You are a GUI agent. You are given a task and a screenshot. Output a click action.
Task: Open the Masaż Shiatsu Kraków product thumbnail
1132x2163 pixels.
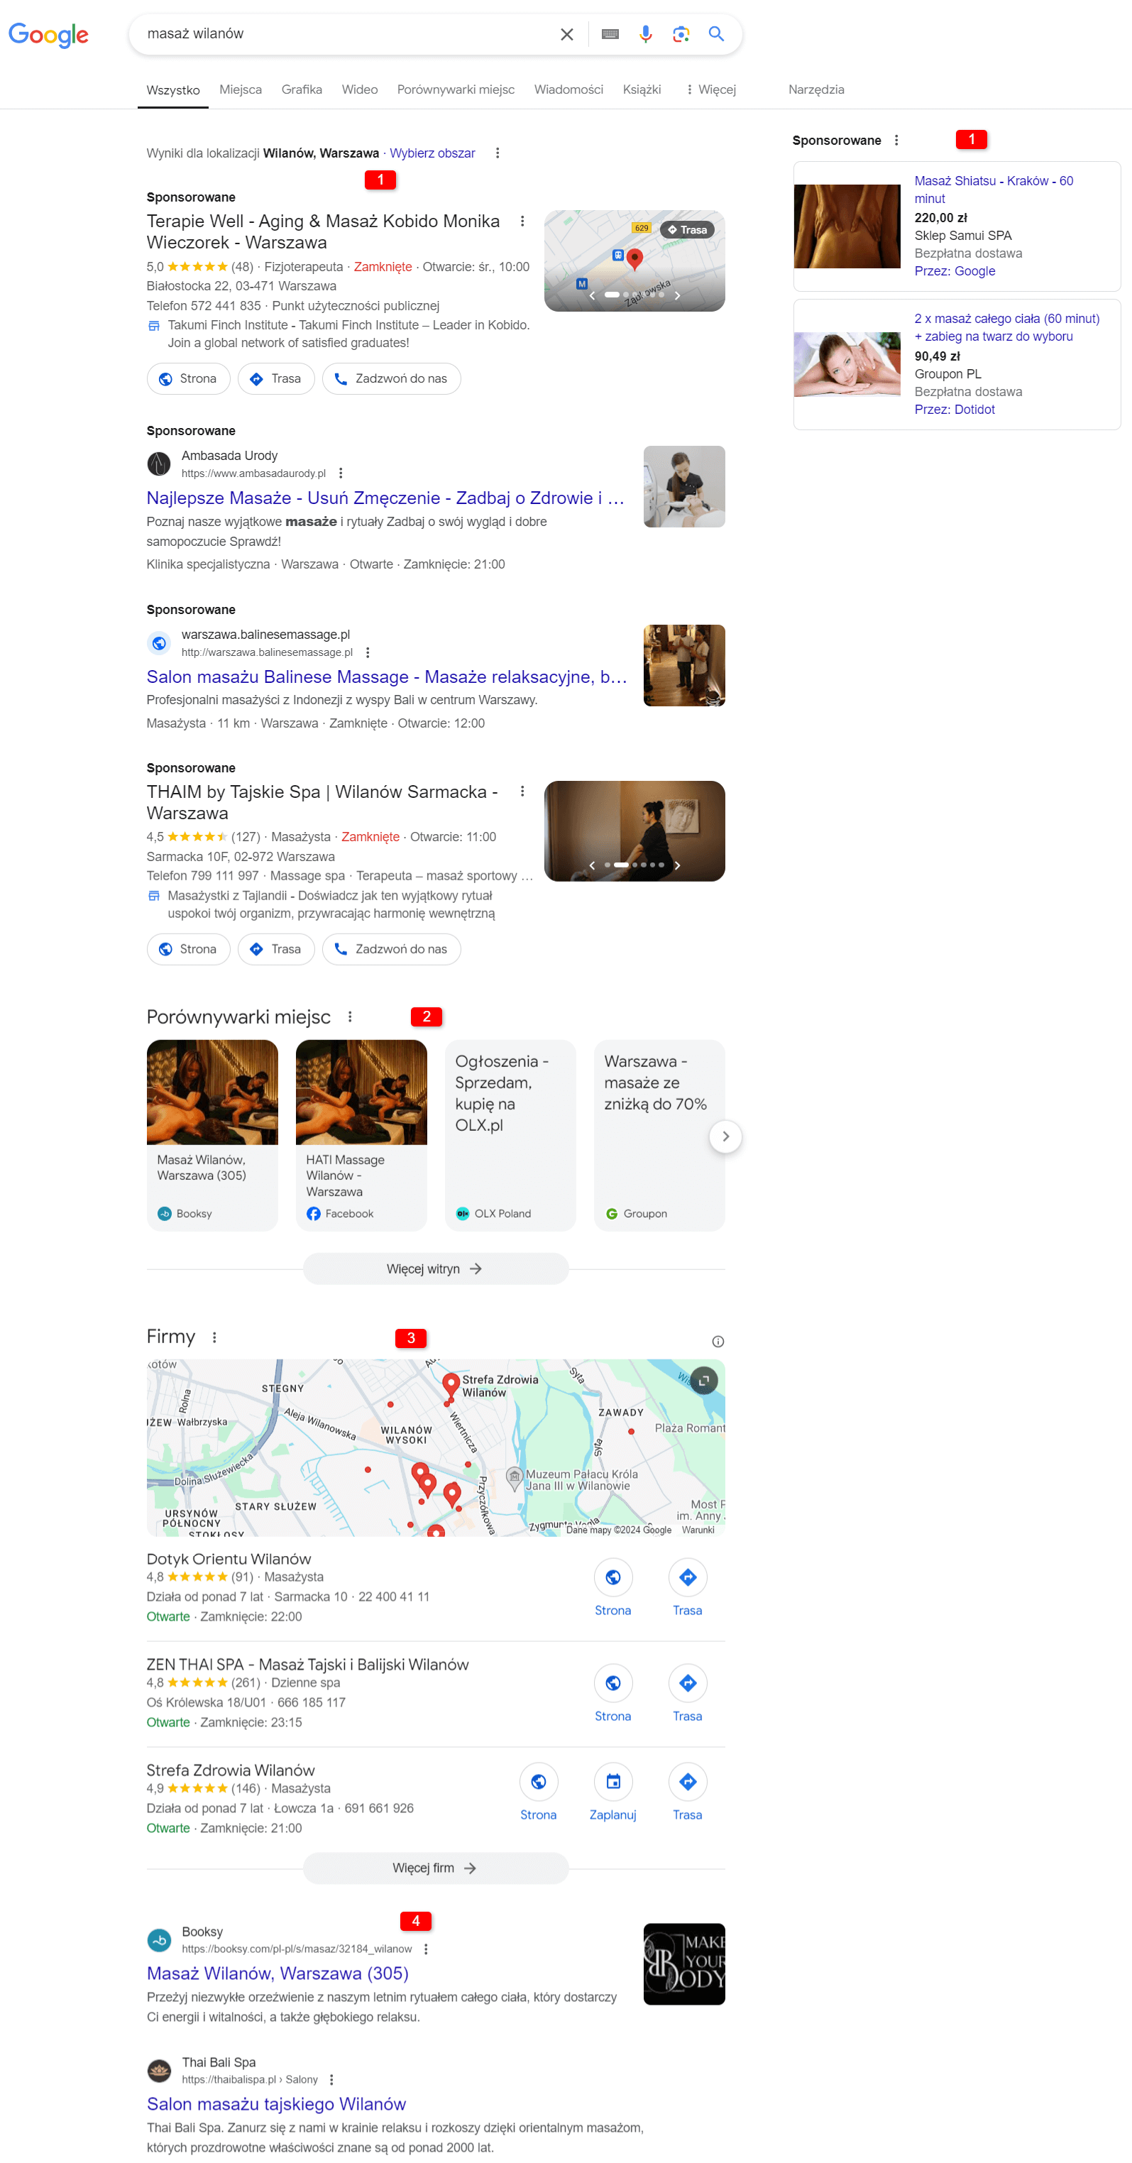pyautogui.click(x=847, y=226)
